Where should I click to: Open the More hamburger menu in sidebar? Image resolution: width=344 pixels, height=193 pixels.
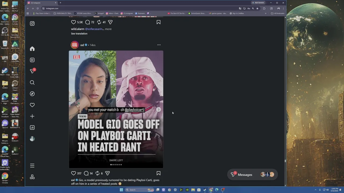pyautogui.click(x=32, y=166)
